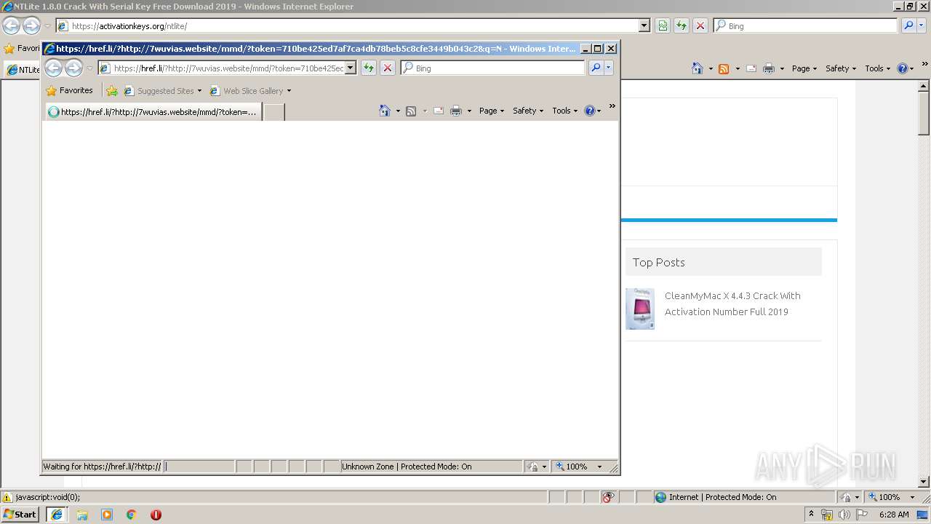Click Read Mail icon in front popup
This screenshot has height=524, width=931.
(x=439, y=111)
